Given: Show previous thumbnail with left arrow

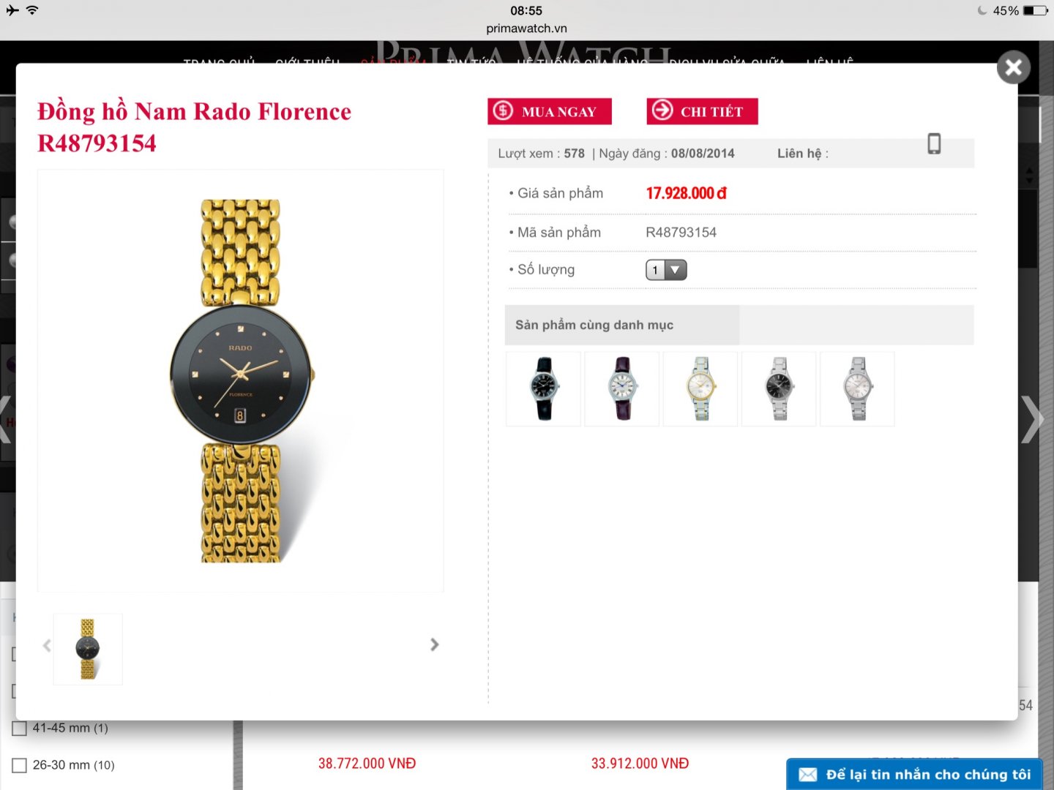Looking at the screenshot, I should (47, 645).
